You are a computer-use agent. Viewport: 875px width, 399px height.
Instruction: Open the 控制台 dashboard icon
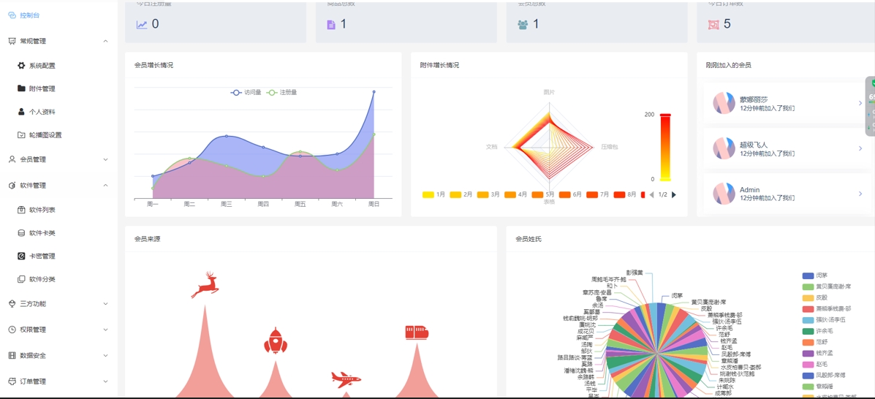pyautogui.click(x=12, y=15)
